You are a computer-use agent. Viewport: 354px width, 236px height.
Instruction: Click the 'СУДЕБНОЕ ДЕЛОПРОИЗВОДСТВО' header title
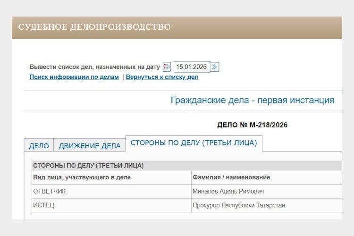coord(94,27)
